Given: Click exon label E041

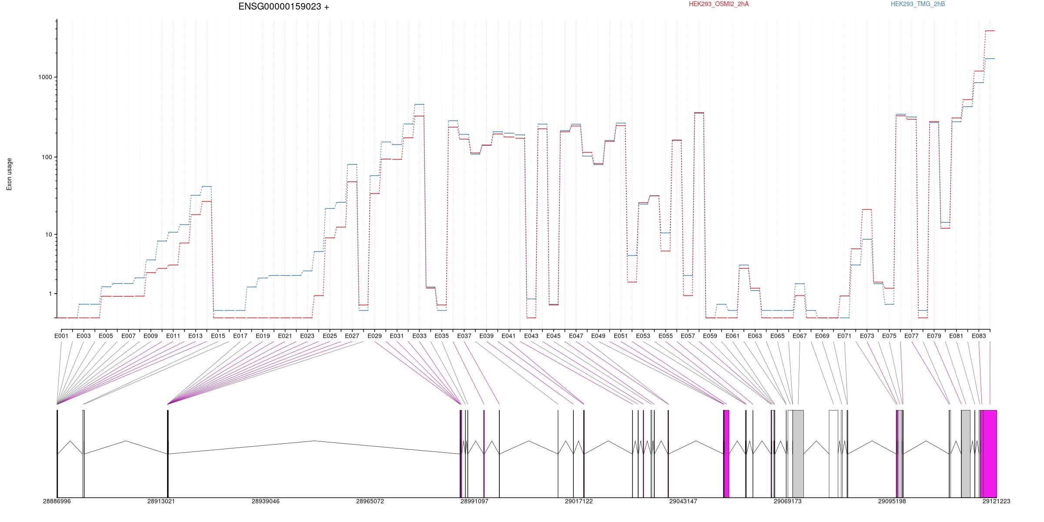Looking at the screenshot, I should (509, 336).
